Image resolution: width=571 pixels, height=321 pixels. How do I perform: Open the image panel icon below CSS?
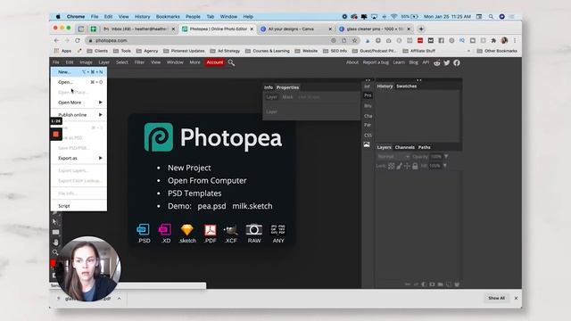click(x=367, y=144)
